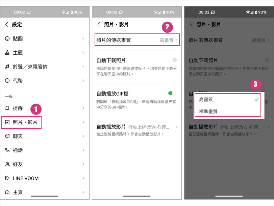Tap 設定 title text
Viewport: 274px width, 206px height.
tap(17, 24)
